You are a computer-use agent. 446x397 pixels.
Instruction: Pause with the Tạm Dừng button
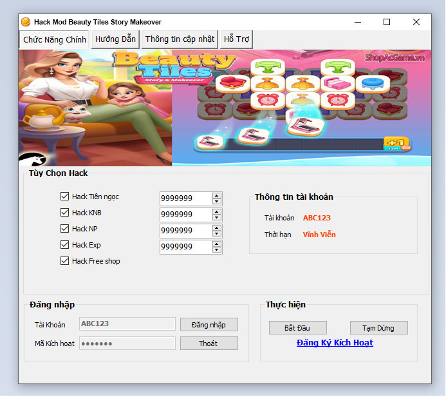coord(379,328)
